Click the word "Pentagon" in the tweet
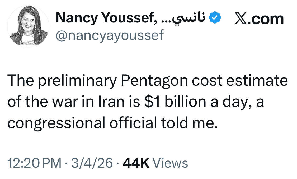 click(155, 81)
